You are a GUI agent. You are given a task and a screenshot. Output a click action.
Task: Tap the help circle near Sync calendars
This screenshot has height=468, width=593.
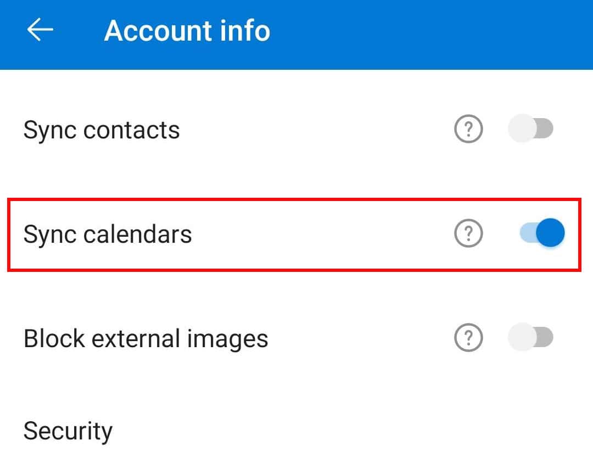[x=468, y=233]
